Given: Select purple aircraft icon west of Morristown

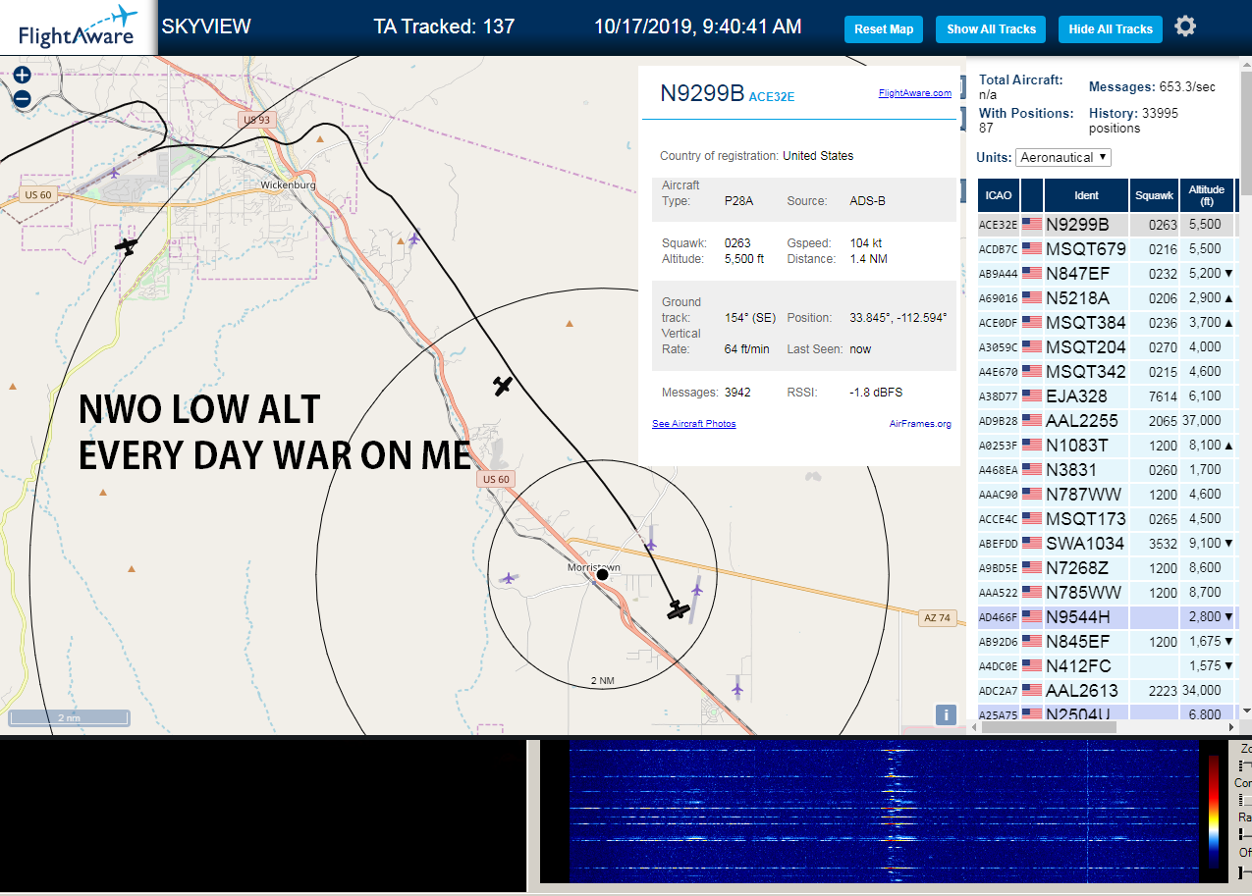Looking at the screenshot, I should coord(509,578).
